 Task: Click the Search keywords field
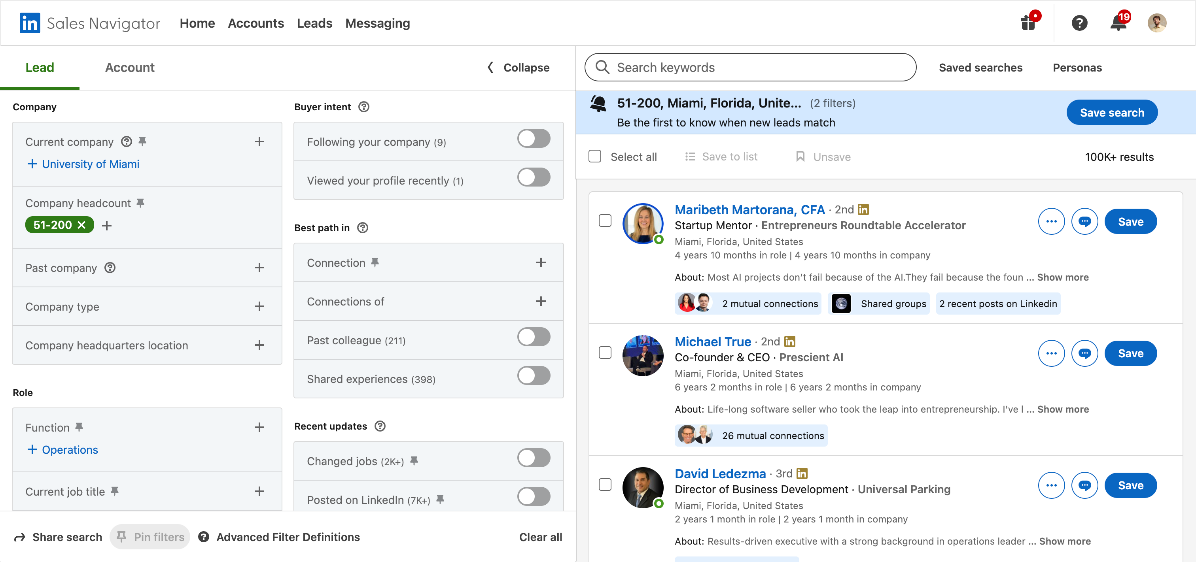(750, 68)
